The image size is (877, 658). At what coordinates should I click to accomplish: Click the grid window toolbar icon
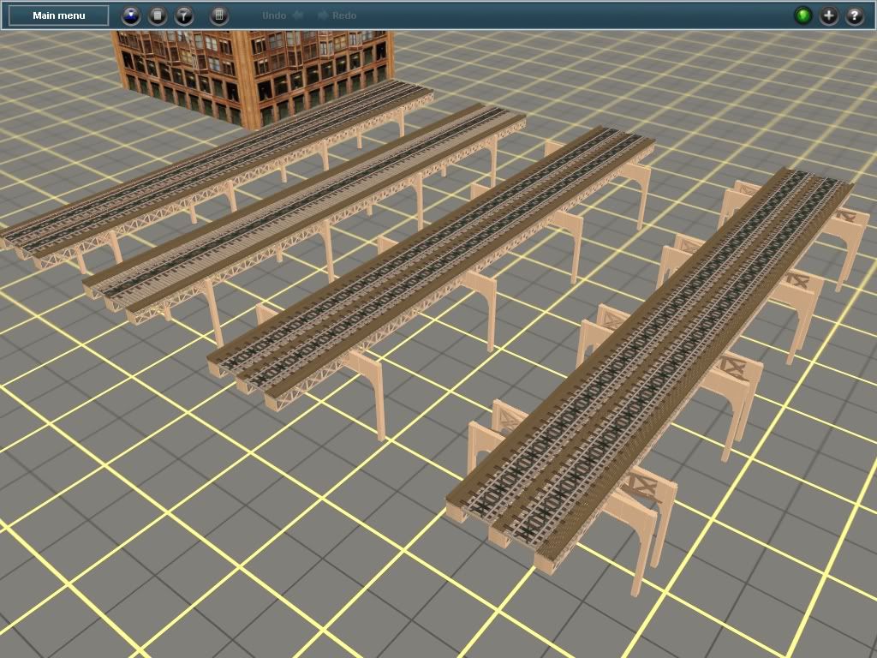pos(218,15)
